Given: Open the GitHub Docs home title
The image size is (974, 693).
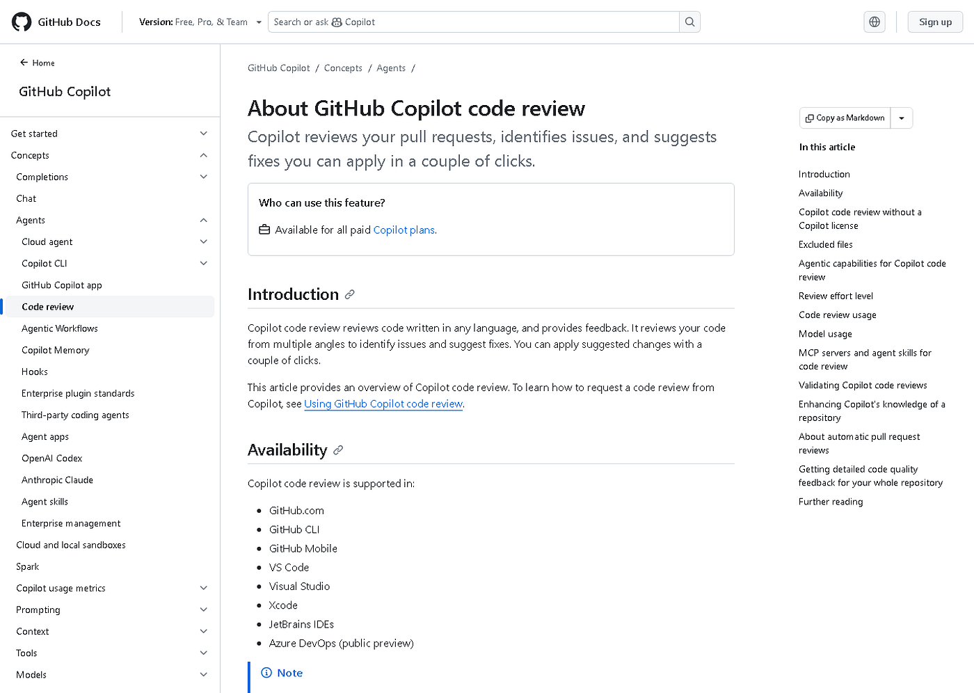Looking at the screenshot, I should pos(70,22).
